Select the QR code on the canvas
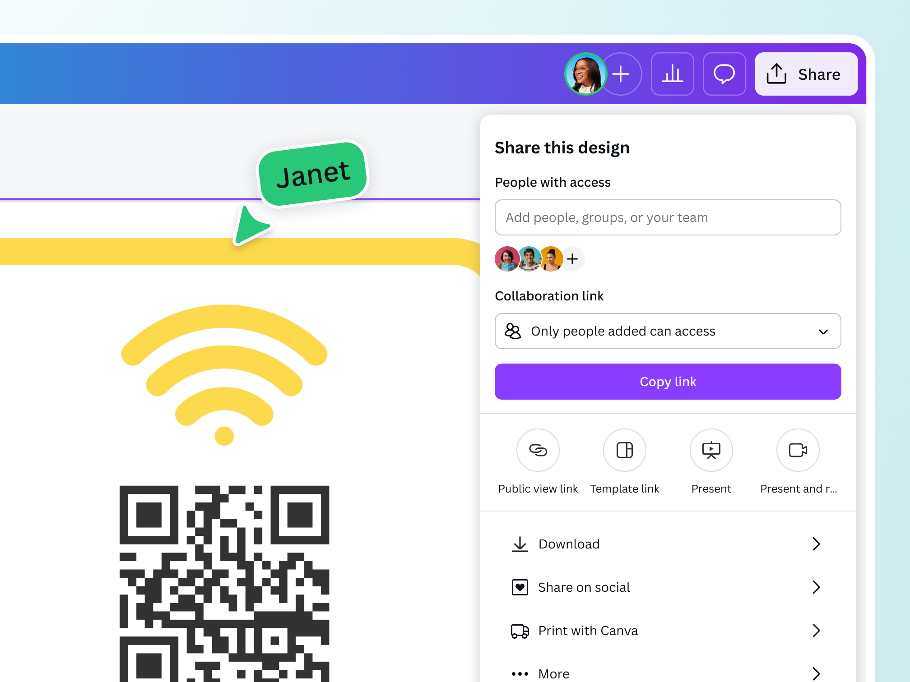910x682 pixels. pos(224,584)
